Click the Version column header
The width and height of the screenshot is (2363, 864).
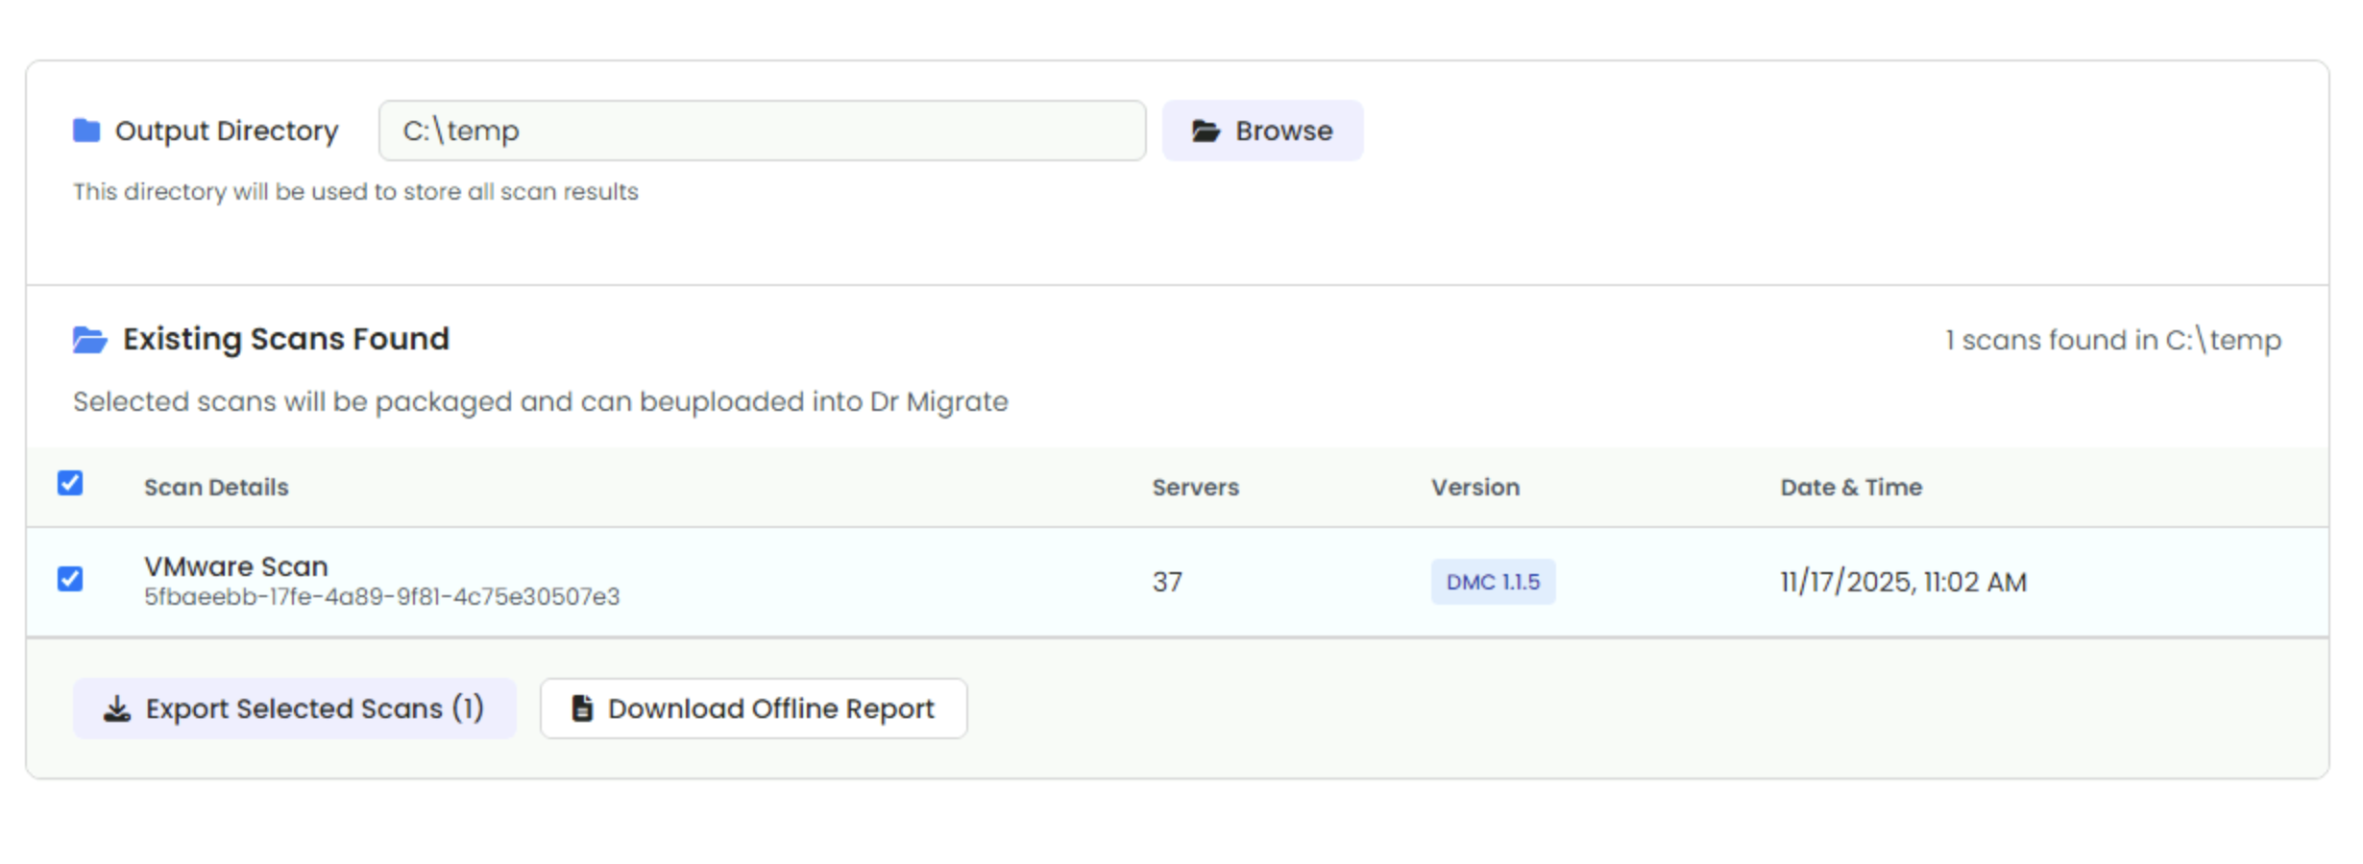coord(1474,488)
